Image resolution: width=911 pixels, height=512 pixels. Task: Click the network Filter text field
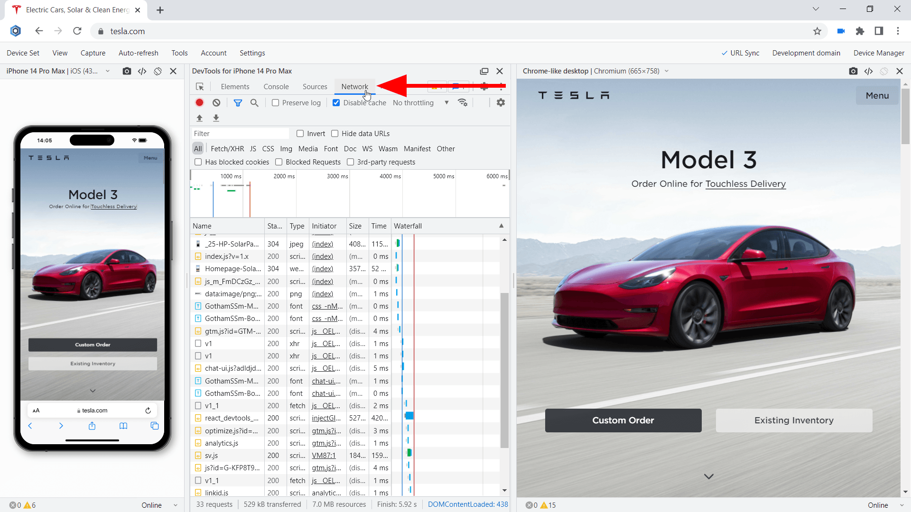240,134
